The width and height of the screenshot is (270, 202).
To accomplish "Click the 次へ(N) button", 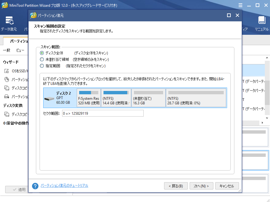I will (x=201, y=186).
